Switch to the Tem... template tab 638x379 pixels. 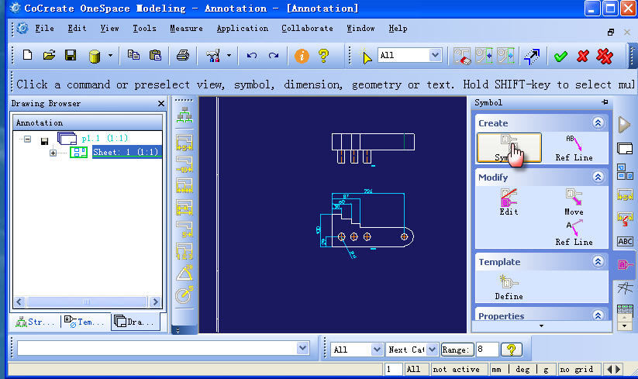point(85,322)
